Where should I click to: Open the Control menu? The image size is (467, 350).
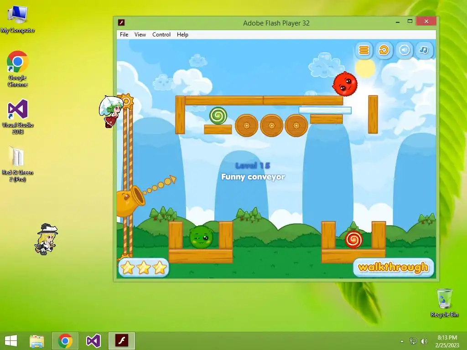pos(161,35)
